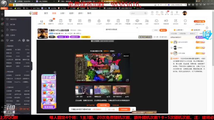Click the magnifier icon in narrow sidebar
Image resolution: width=214 pixels, height=120 pixels.
2,31
